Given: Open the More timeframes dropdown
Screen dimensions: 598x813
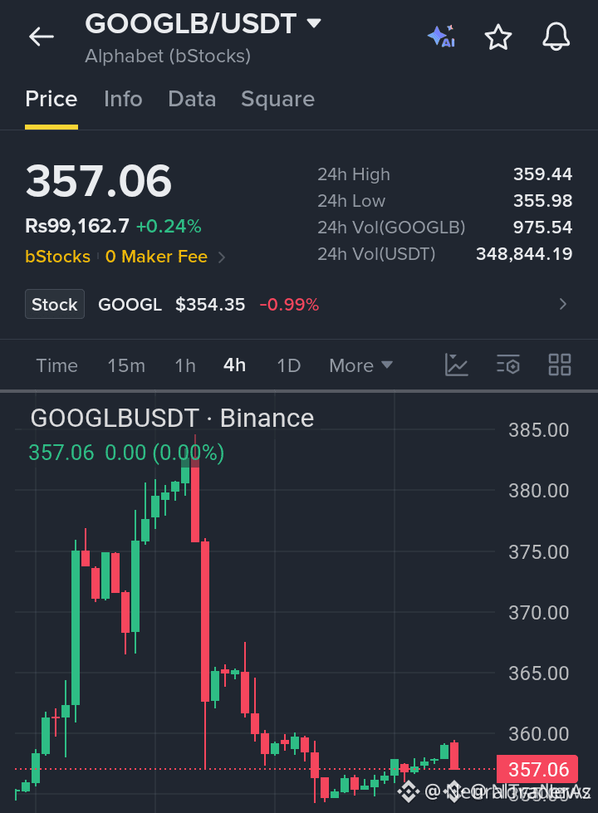Looking at the screenshot, I should click(x=361, y=365).
